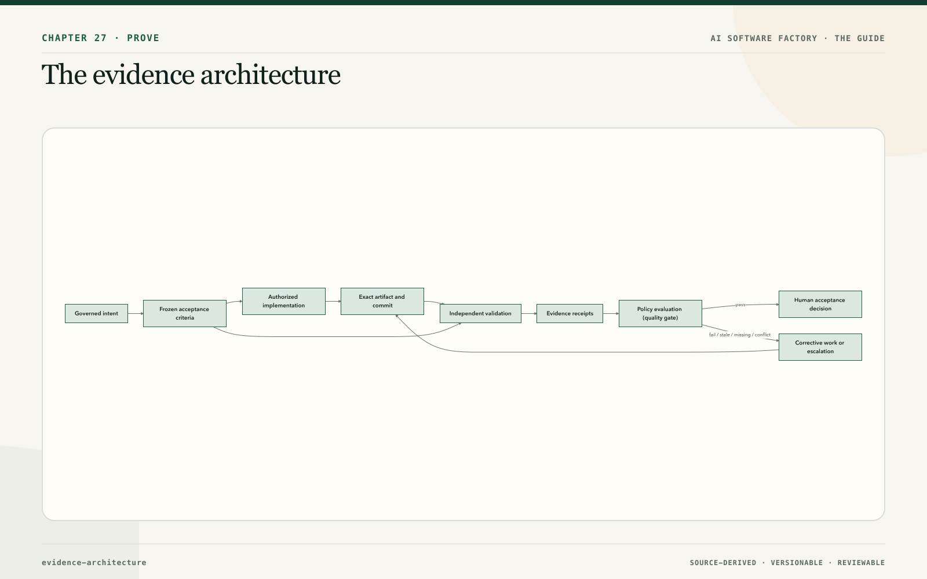Viewport: 927px width, 579px height.
Task: Click the Authorized implementation node
Action: 284,301
